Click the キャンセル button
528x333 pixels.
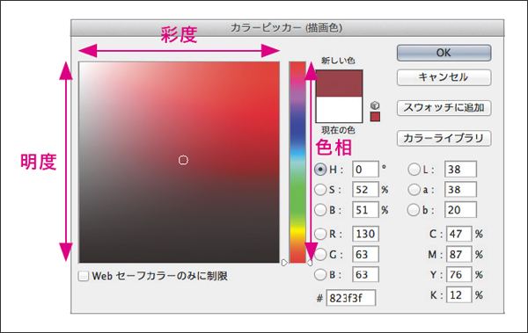tap(444, 77)
